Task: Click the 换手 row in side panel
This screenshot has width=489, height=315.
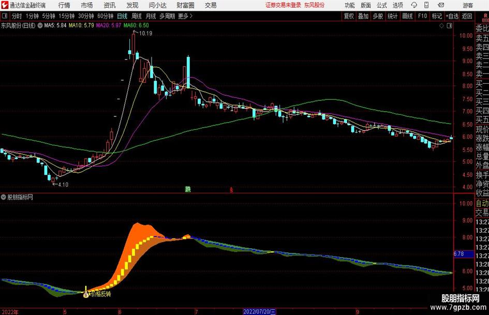Action: coord(482,175)
